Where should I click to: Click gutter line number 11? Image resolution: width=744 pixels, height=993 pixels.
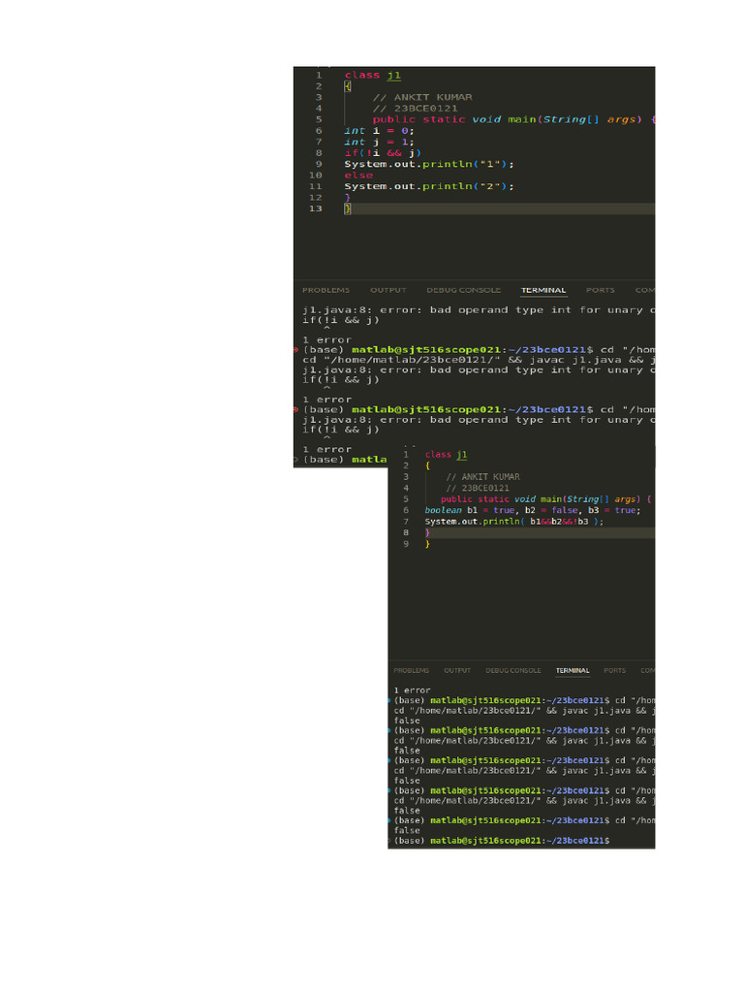316,186
